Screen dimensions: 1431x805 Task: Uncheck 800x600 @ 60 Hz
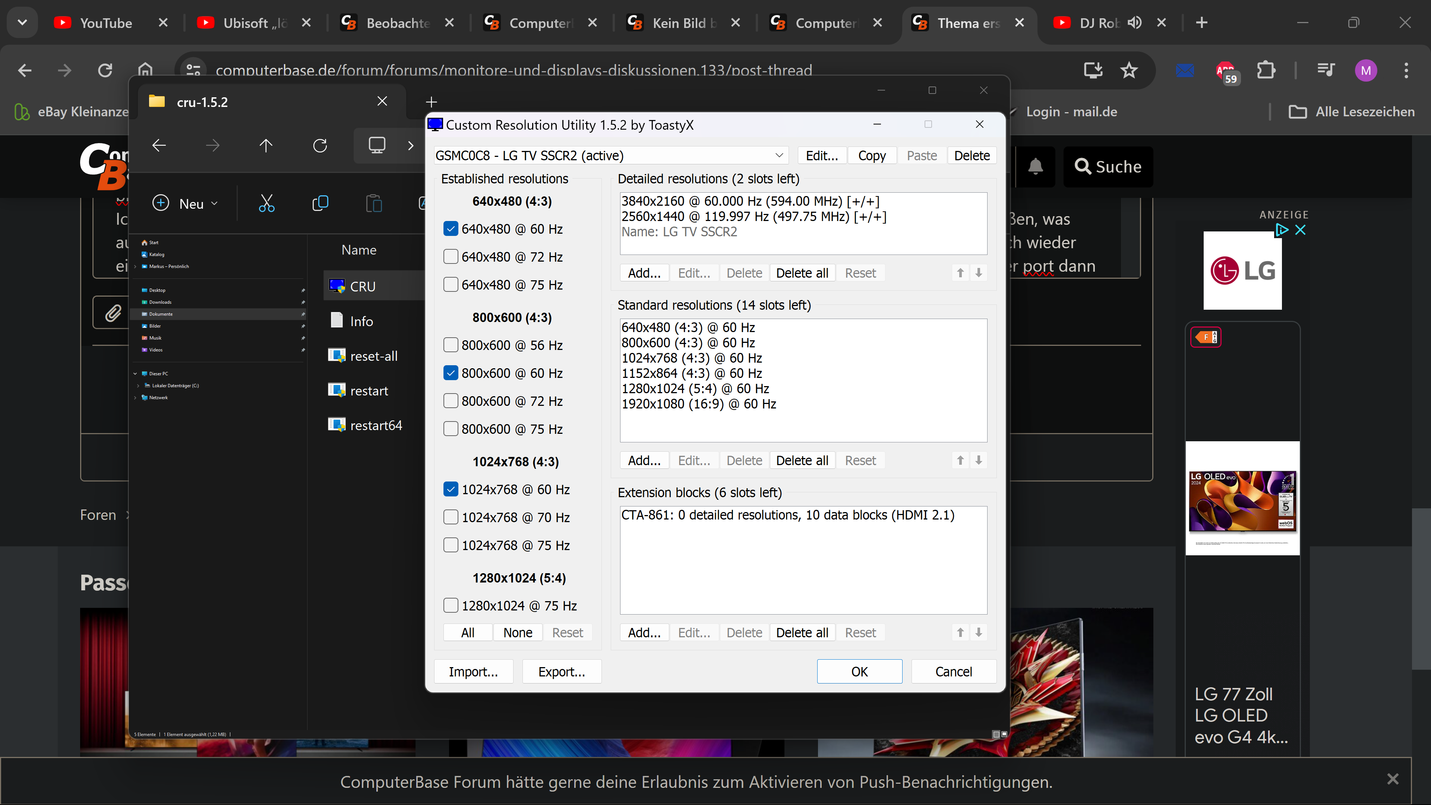point(451,373)
